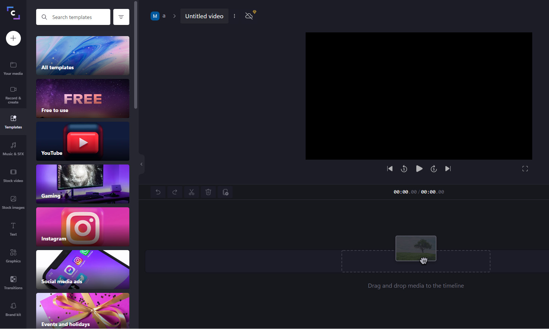Click the trash delete icon
Screen dimensions: 549x329
click(208, 192)
